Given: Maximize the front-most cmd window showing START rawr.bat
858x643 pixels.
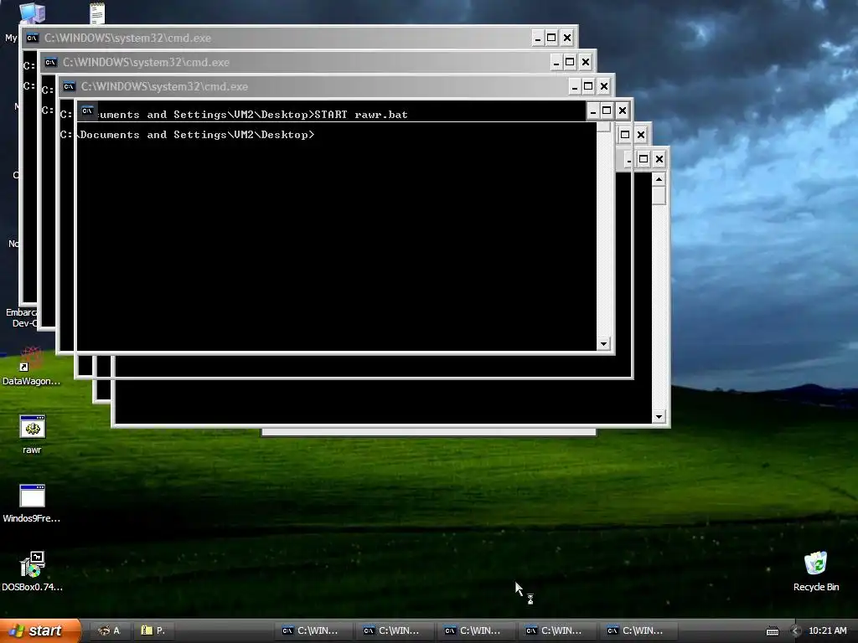Looking at the screenshot, I should pyautogui.click(x=607, y=111).
